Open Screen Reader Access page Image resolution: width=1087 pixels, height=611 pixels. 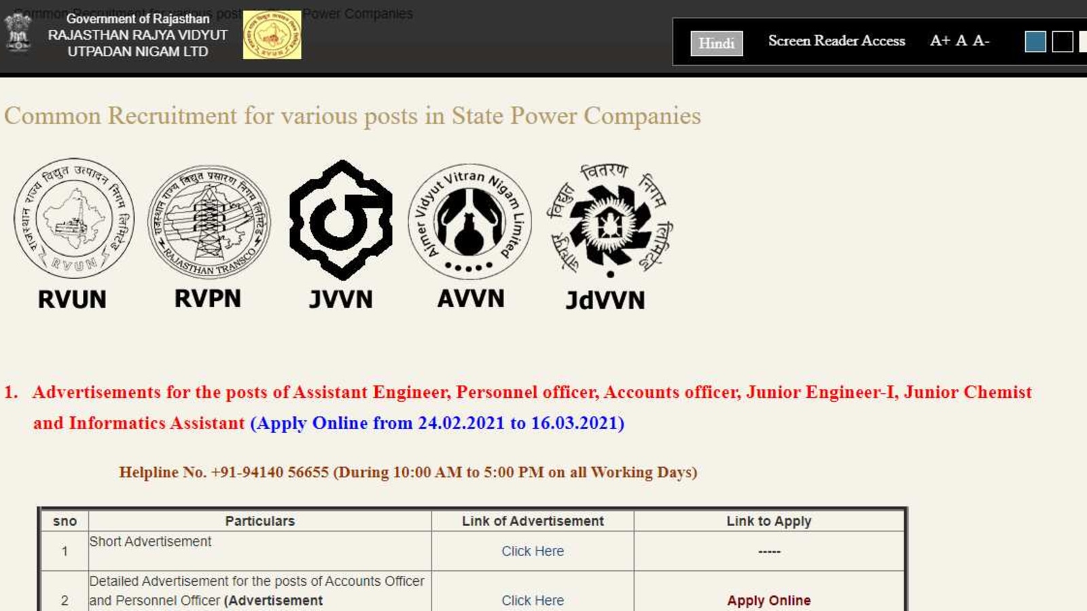point(836,41)
